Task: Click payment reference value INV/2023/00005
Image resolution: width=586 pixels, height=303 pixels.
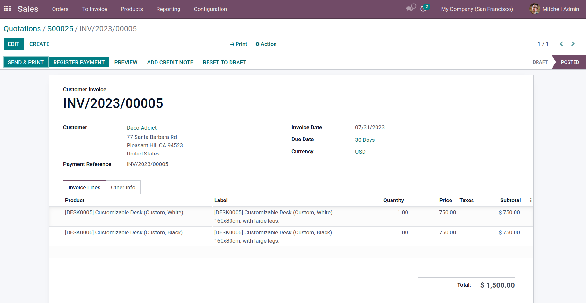Action: tap(148, 164)
